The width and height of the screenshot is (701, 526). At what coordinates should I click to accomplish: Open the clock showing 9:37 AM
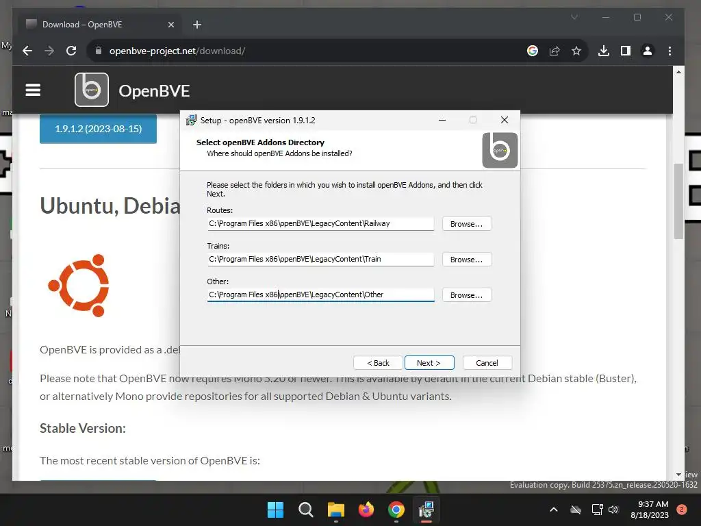coord(650,510)
